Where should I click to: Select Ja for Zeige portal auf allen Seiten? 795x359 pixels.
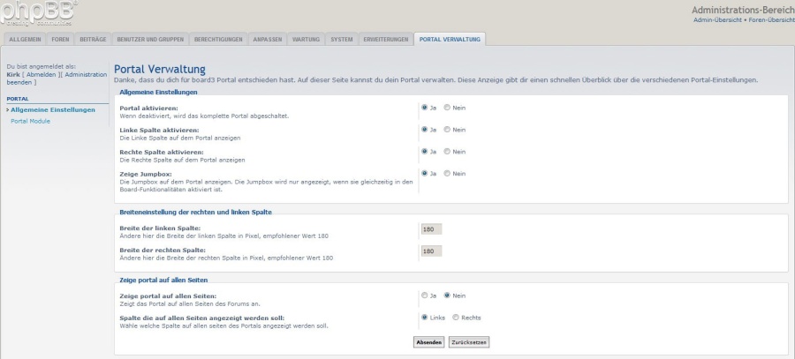coord(425,295)
